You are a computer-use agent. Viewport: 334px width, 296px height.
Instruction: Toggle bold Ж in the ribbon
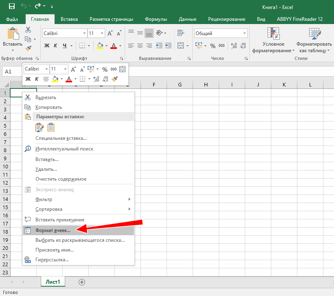click(47, 45)
